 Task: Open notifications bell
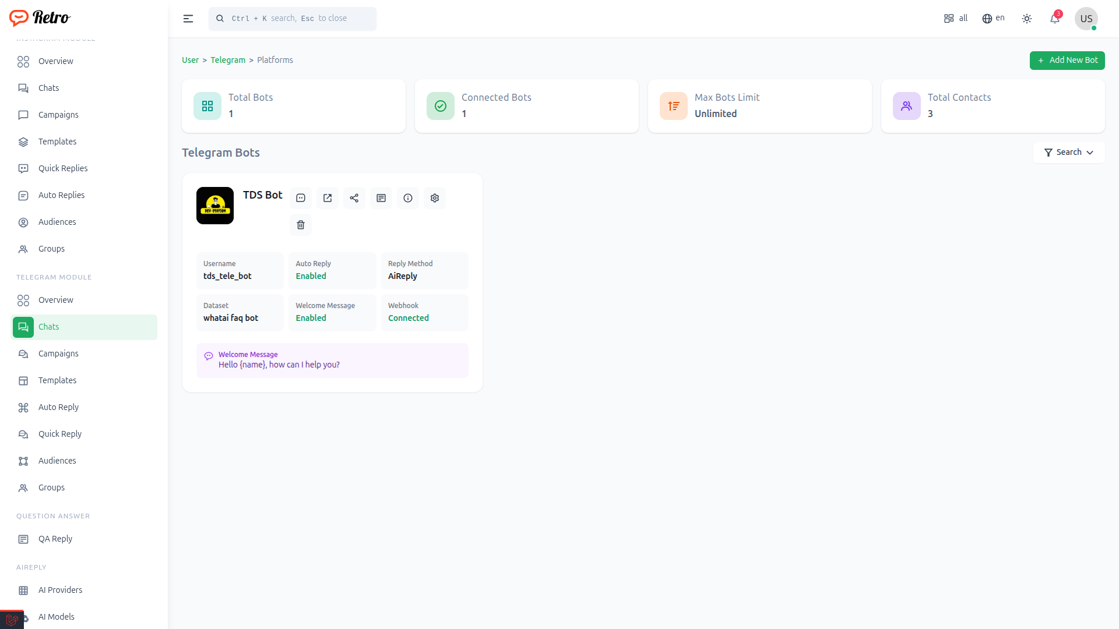tap(1055, 19)
